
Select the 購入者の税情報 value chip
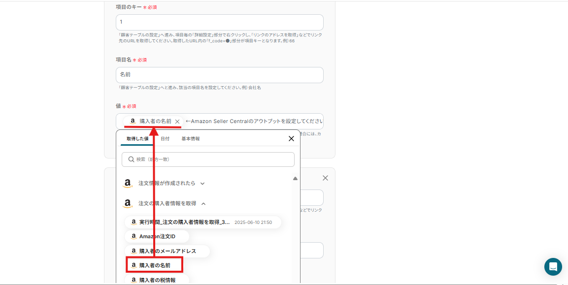tap(157, 280)
